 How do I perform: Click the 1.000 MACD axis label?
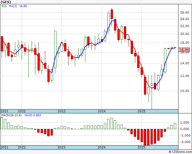[185, 123]
